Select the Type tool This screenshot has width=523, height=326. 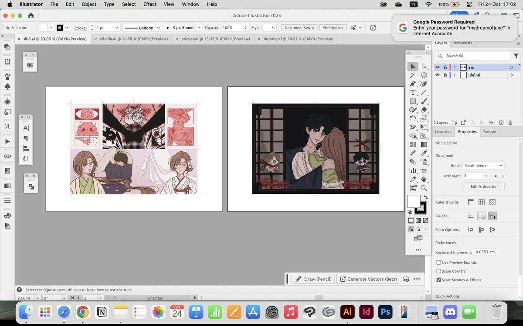pos(412,93)
